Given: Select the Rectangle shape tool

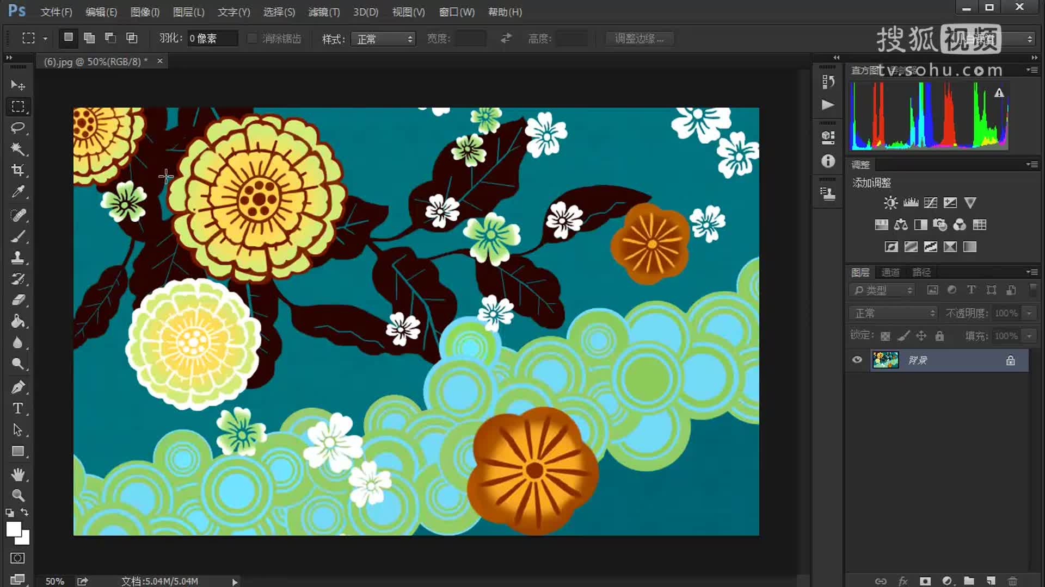Looking at the screenshot, I should click(x=18, y=451).
